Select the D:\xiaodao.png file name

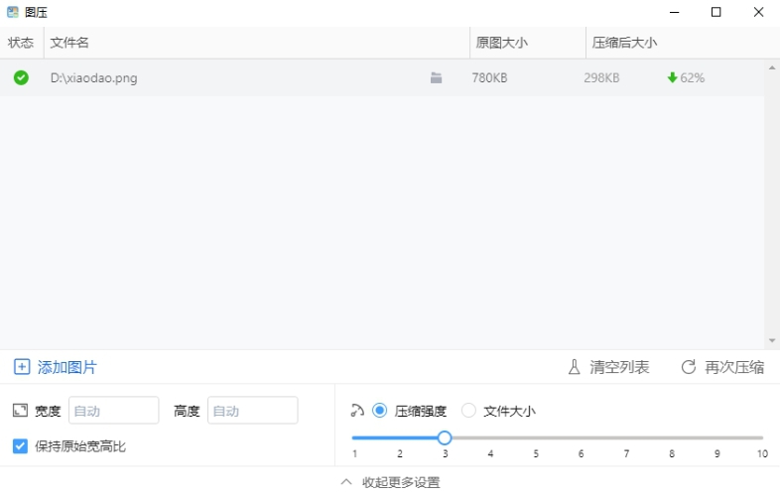(x=93, y=78)
